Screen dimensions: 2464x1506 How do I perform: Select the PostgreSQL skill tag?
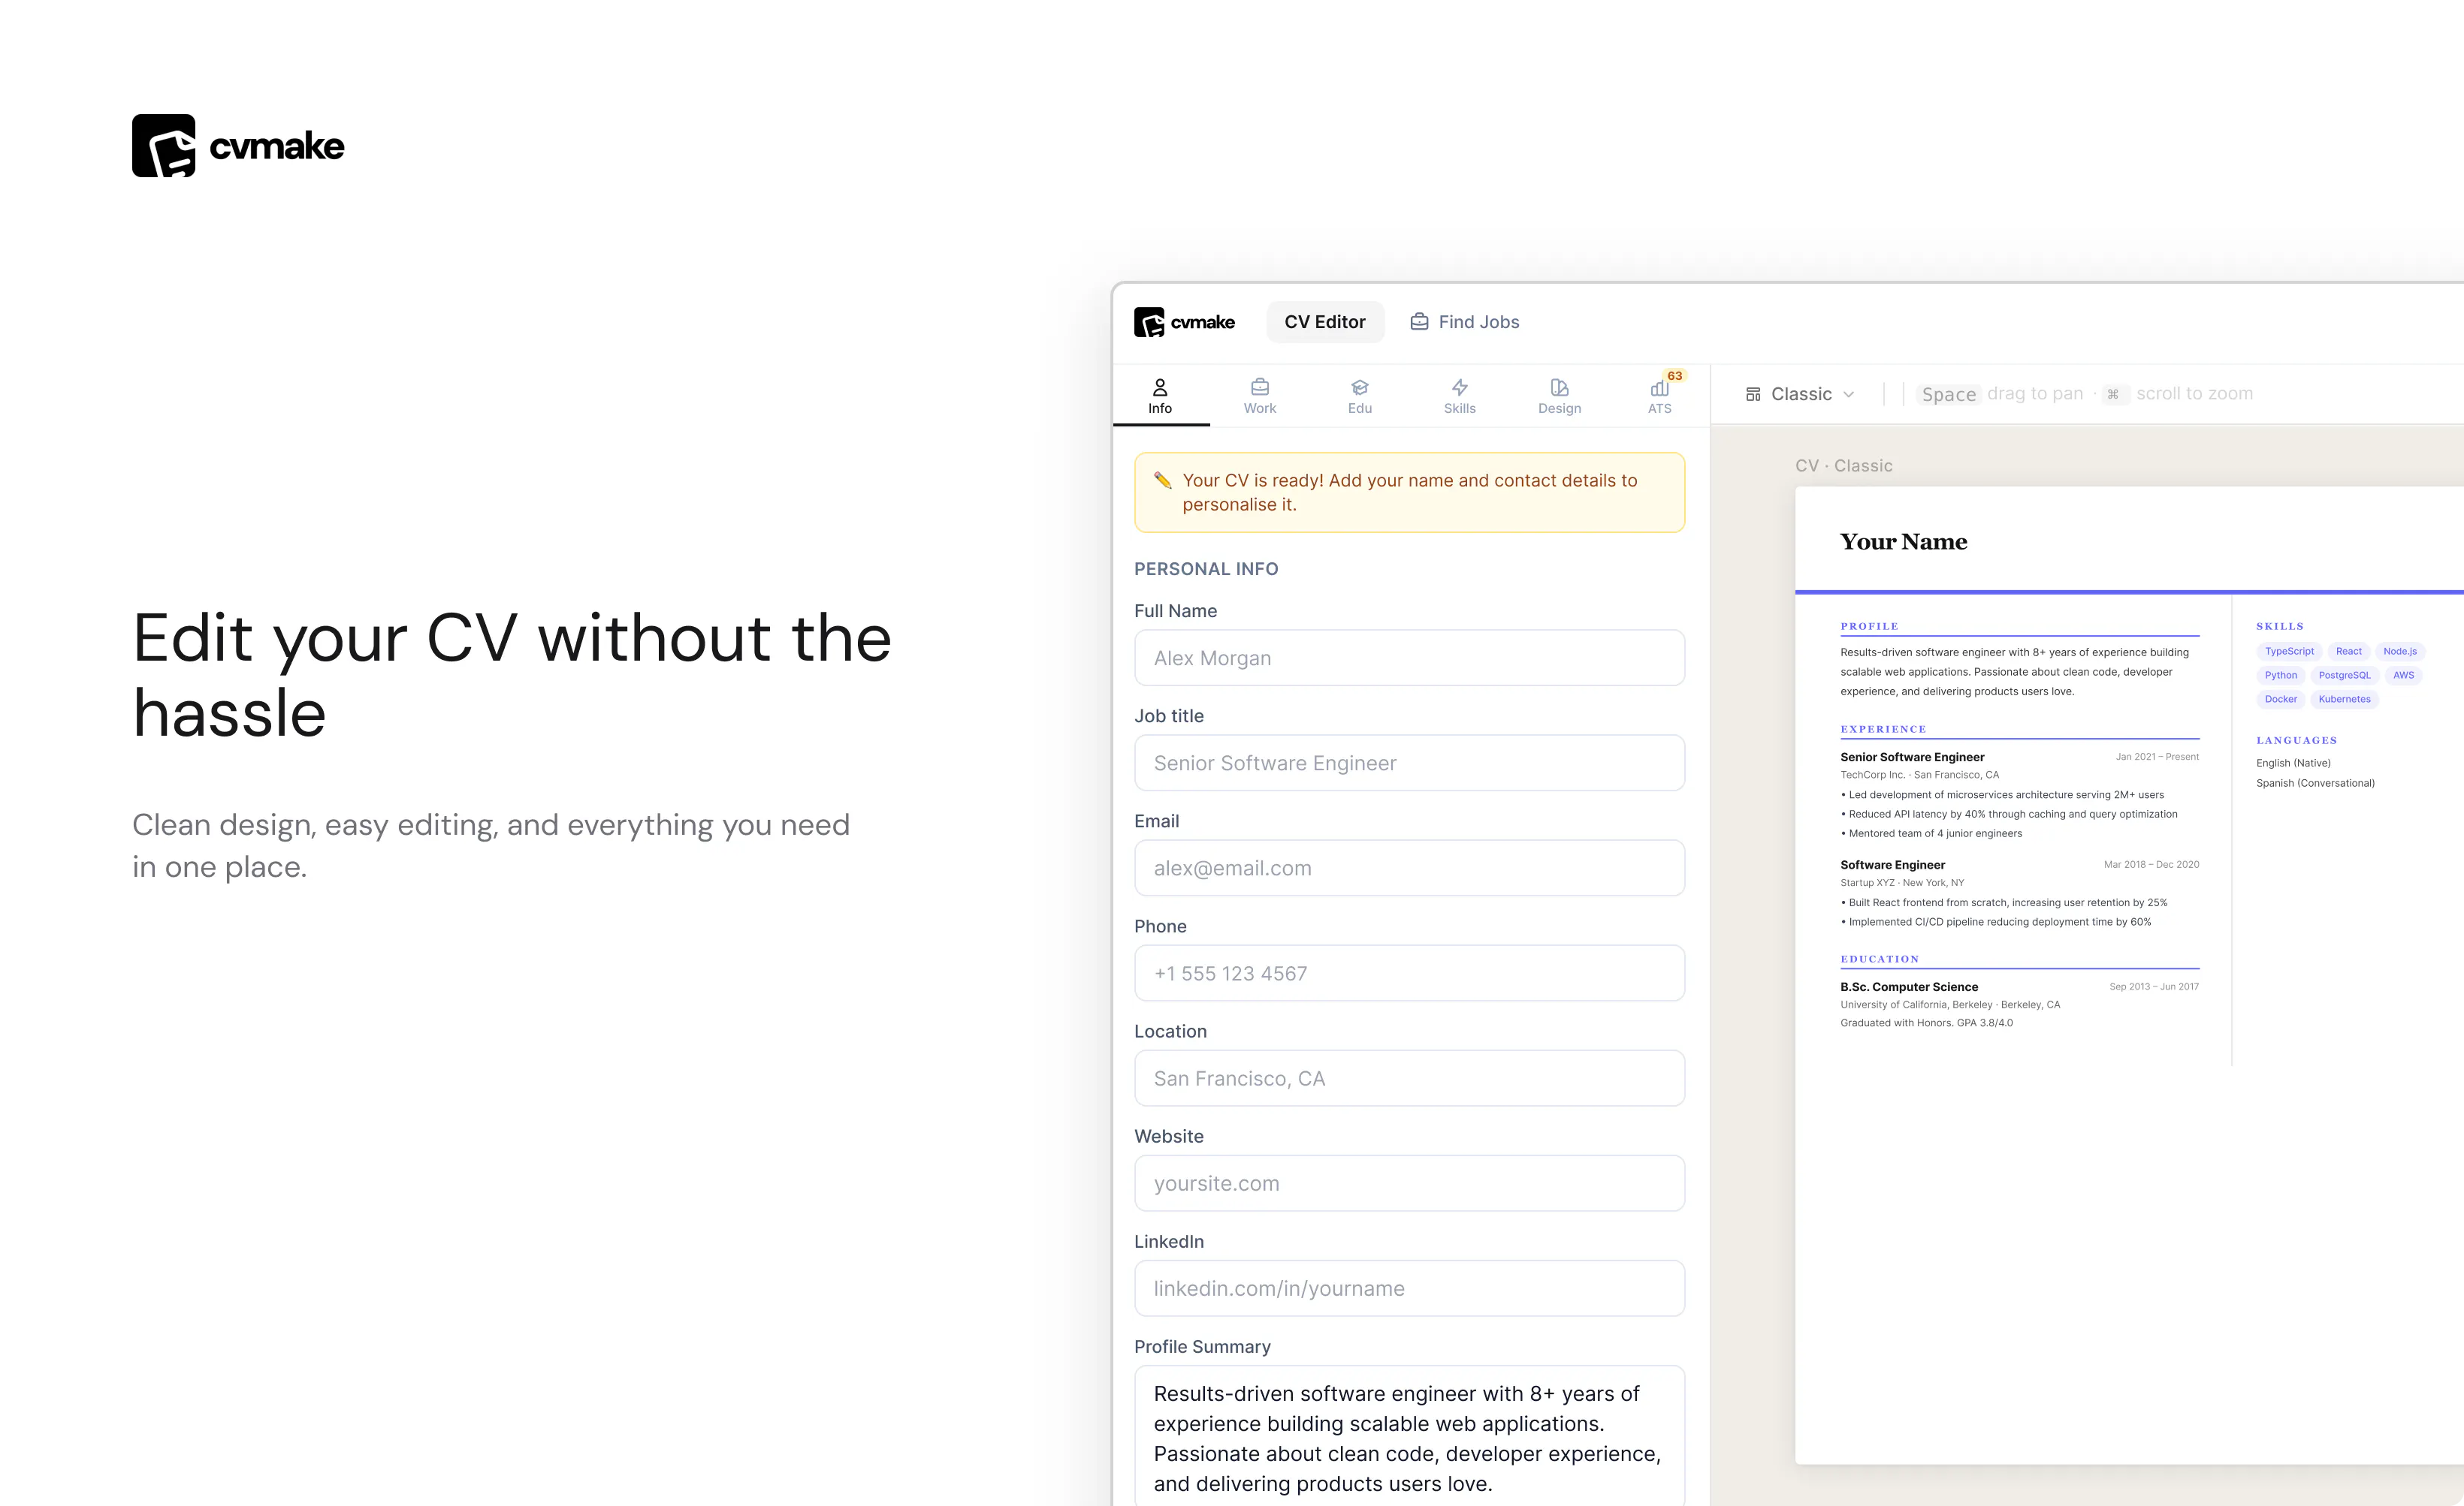coord(2344,676)
